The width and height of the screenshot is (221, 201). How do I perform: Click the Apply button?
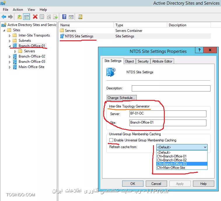click(180, 184)
